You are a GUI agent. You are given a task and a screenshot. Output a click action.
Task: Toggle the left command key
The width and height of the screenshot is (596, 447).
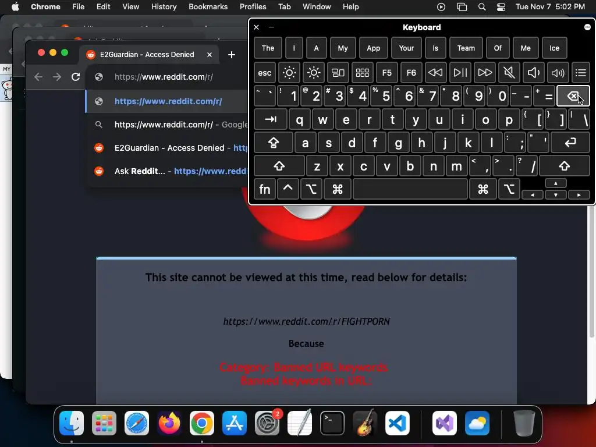(337, 189)
